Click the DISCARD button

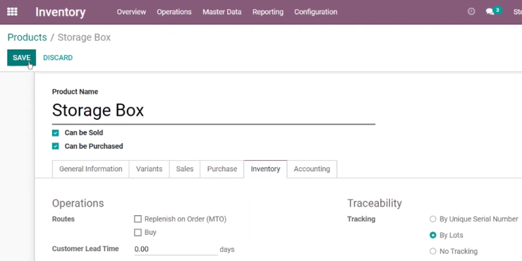(58, 58)
